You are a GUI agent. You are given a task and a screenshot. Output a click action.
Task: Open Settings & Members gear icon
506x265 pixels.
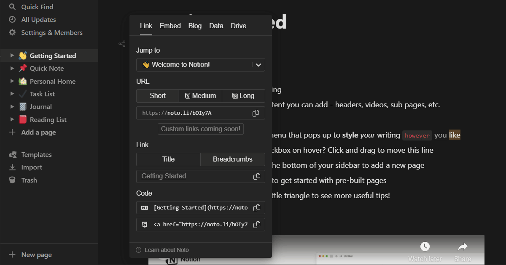tap(12, 32)
